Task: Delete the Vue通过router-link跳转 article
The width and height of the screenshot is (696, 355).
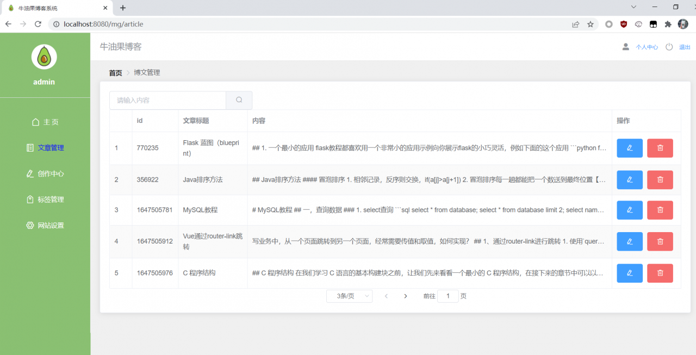Action: [x=660, y=241]
